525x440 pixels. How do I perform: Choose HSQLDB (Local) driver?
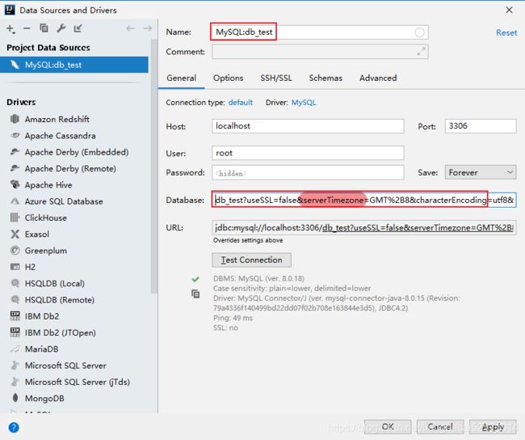coord(55,283)
